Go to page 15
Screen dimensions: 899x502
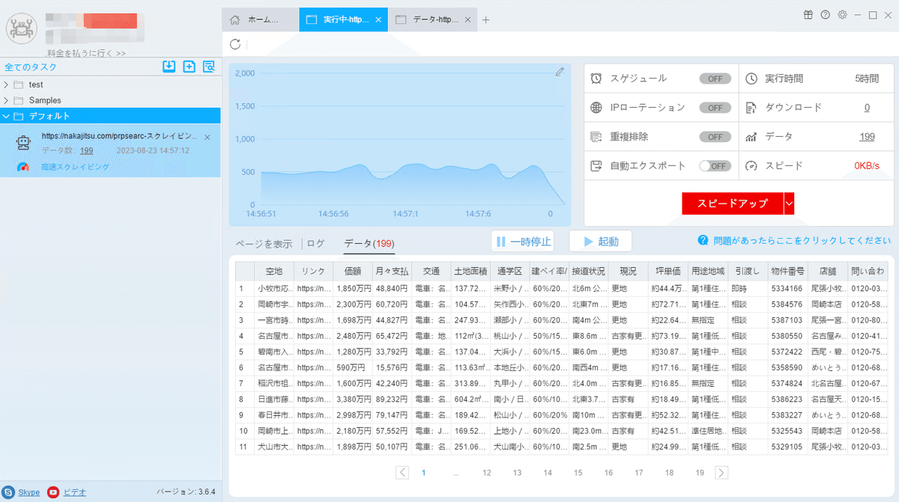tap(578, 472)
